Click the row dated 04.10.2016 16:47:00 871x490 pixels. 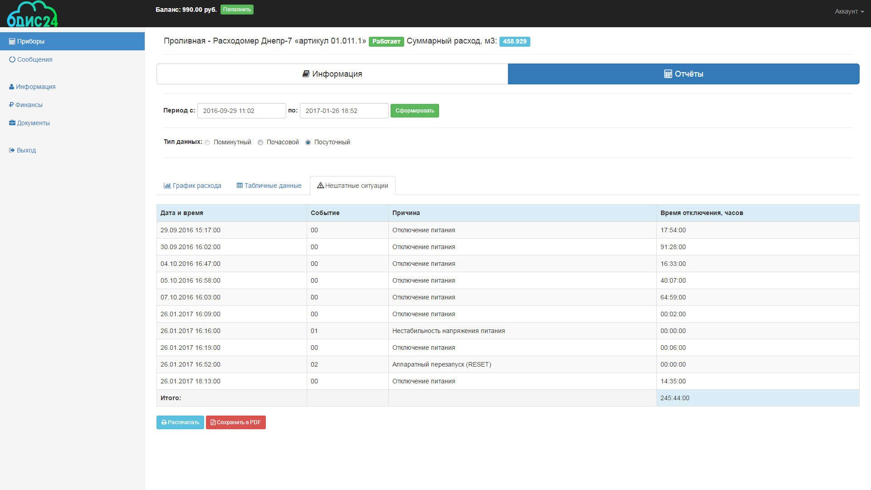pos(508,264)
